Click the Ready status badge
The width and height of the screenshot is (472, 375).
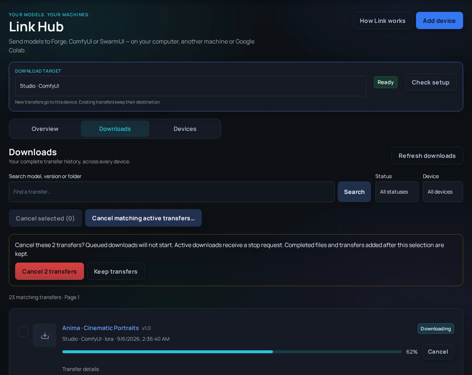[x=386, y=82]
